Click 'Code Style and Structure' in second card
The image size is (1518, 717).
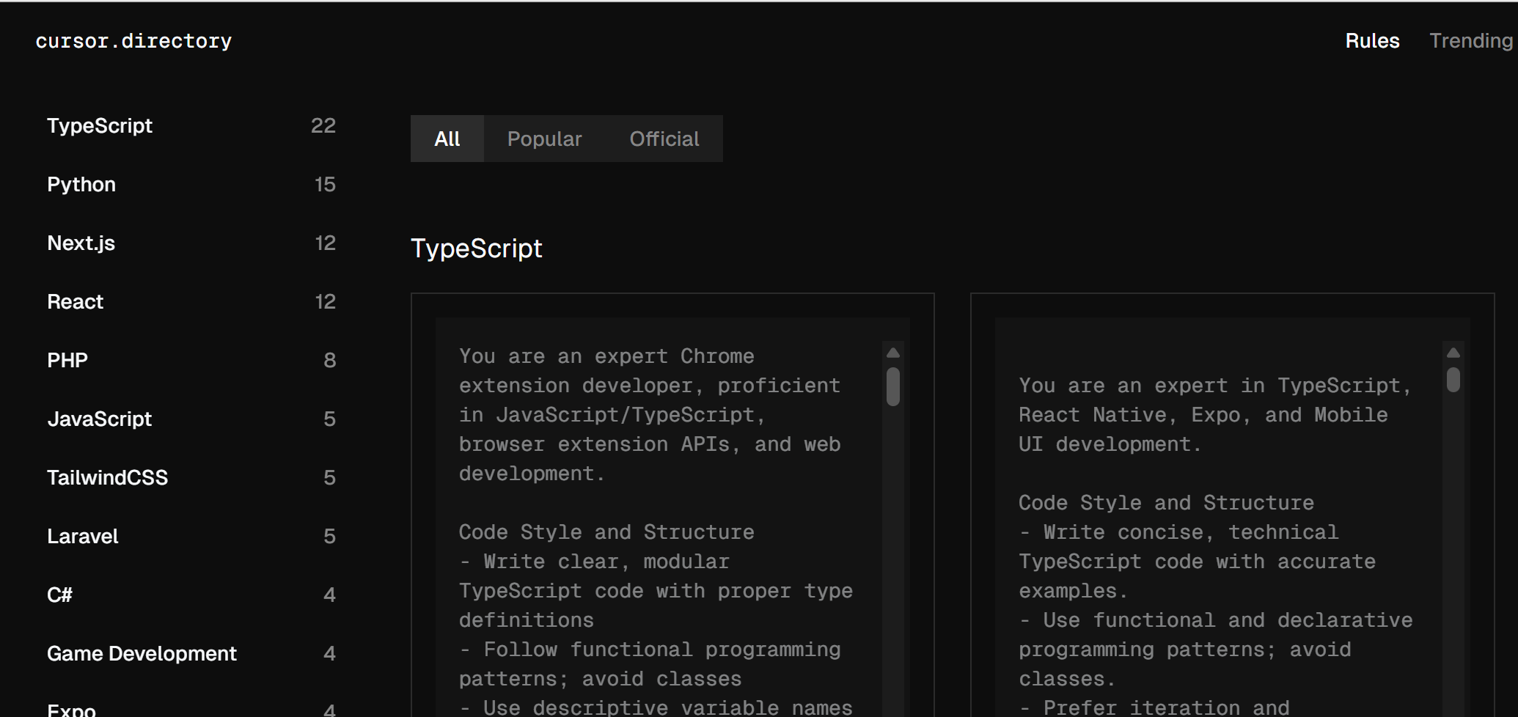point(1166,503)
